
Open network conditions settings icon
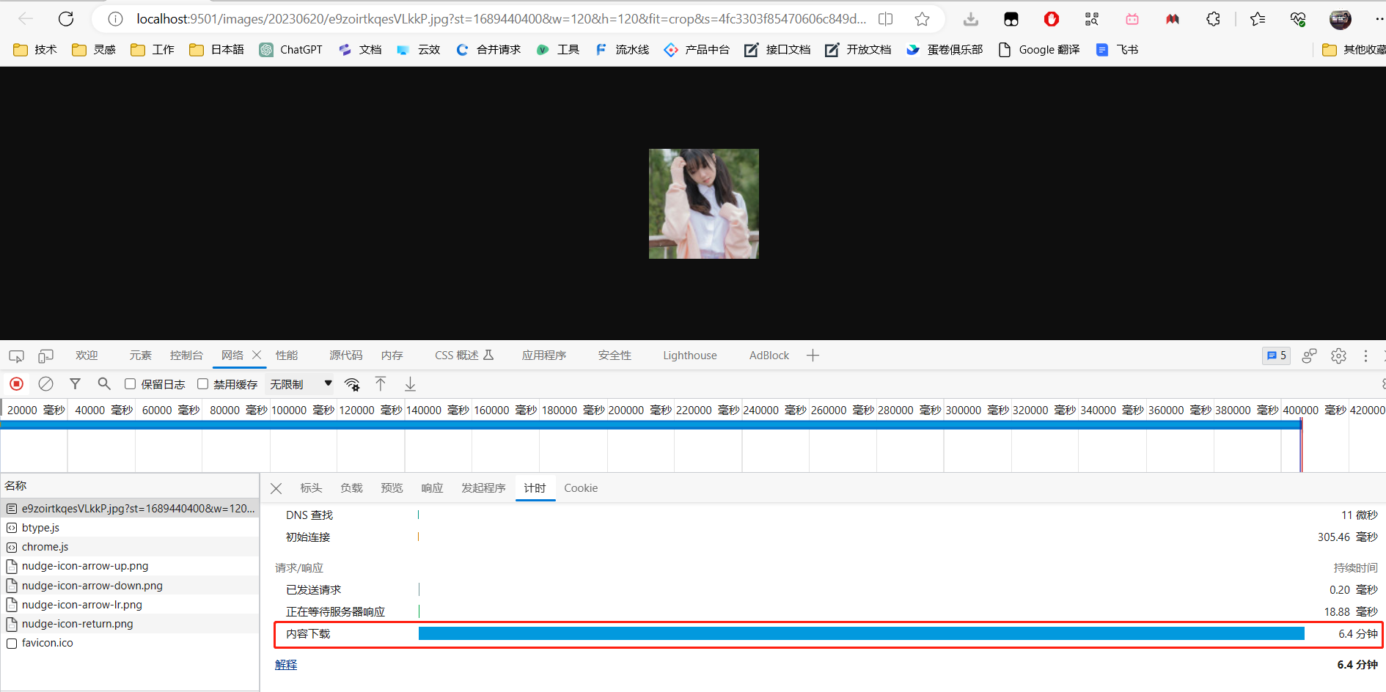click(352, 383)
